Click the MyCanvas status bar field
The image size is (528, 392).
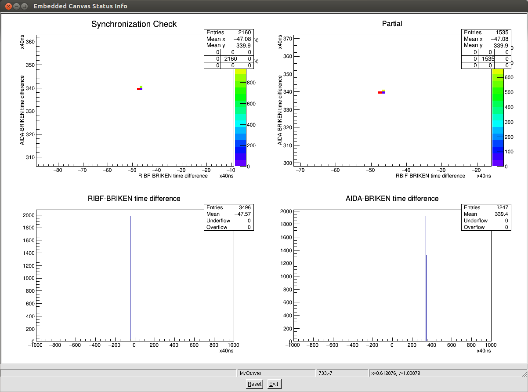tap(276, 373)
